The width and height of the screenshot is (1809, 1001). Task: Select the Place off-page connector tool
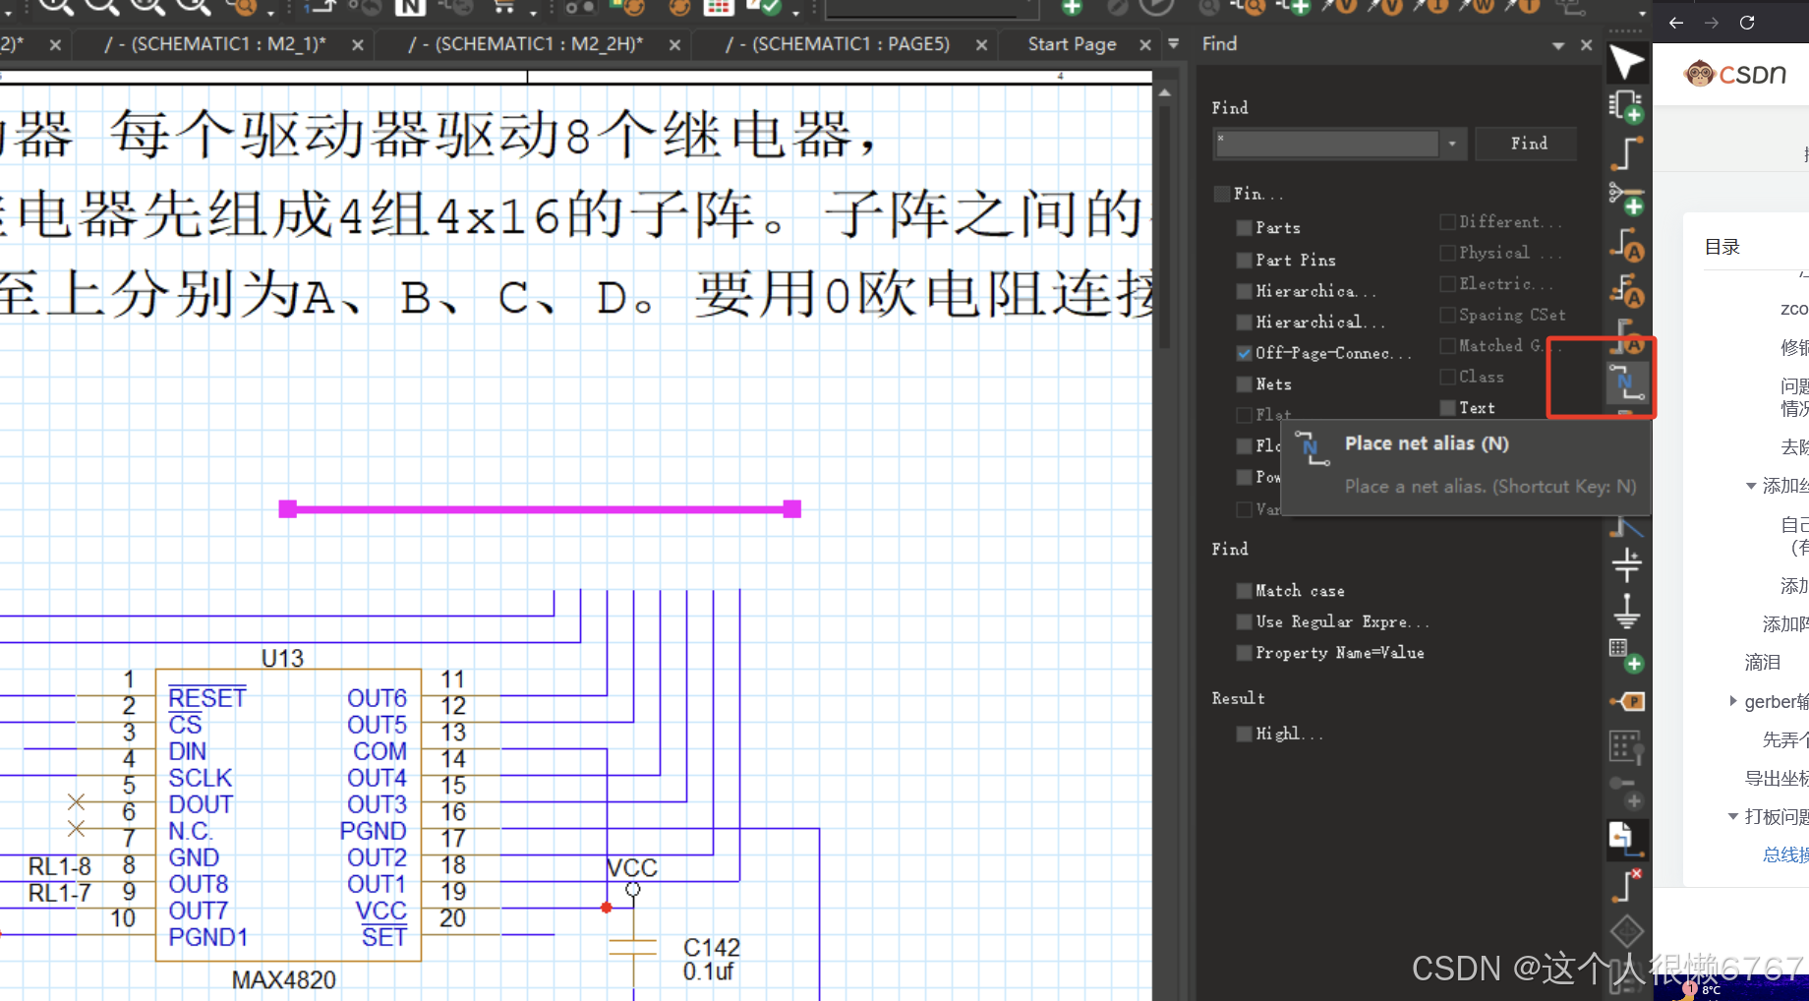click(1626, 838)
